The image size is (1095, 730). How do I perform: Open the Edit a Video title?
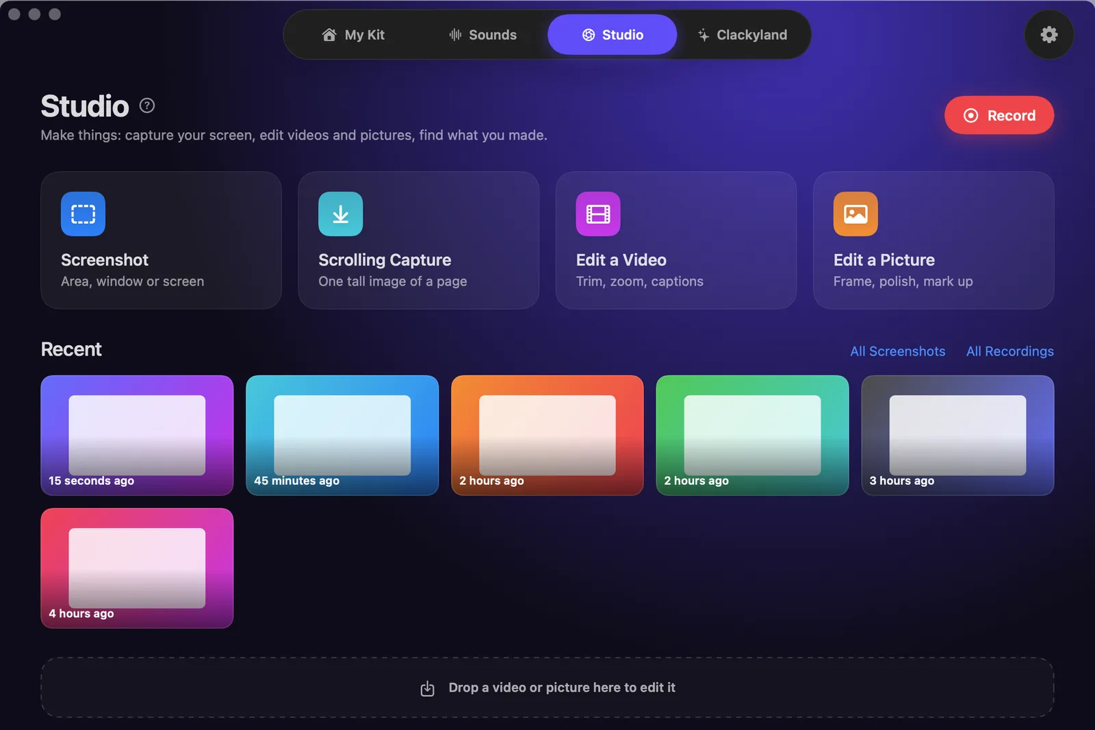(x=621, y=260)
